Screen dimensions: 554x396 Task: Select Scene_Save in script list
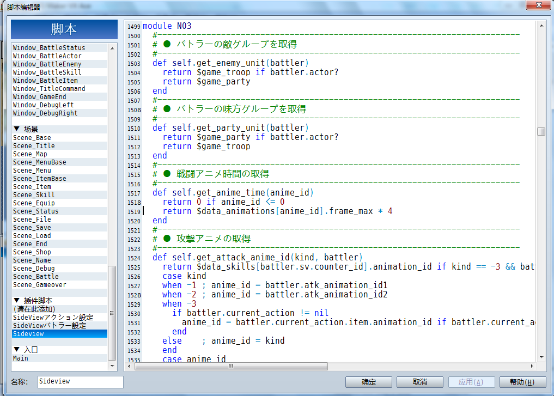pos(60,228)
